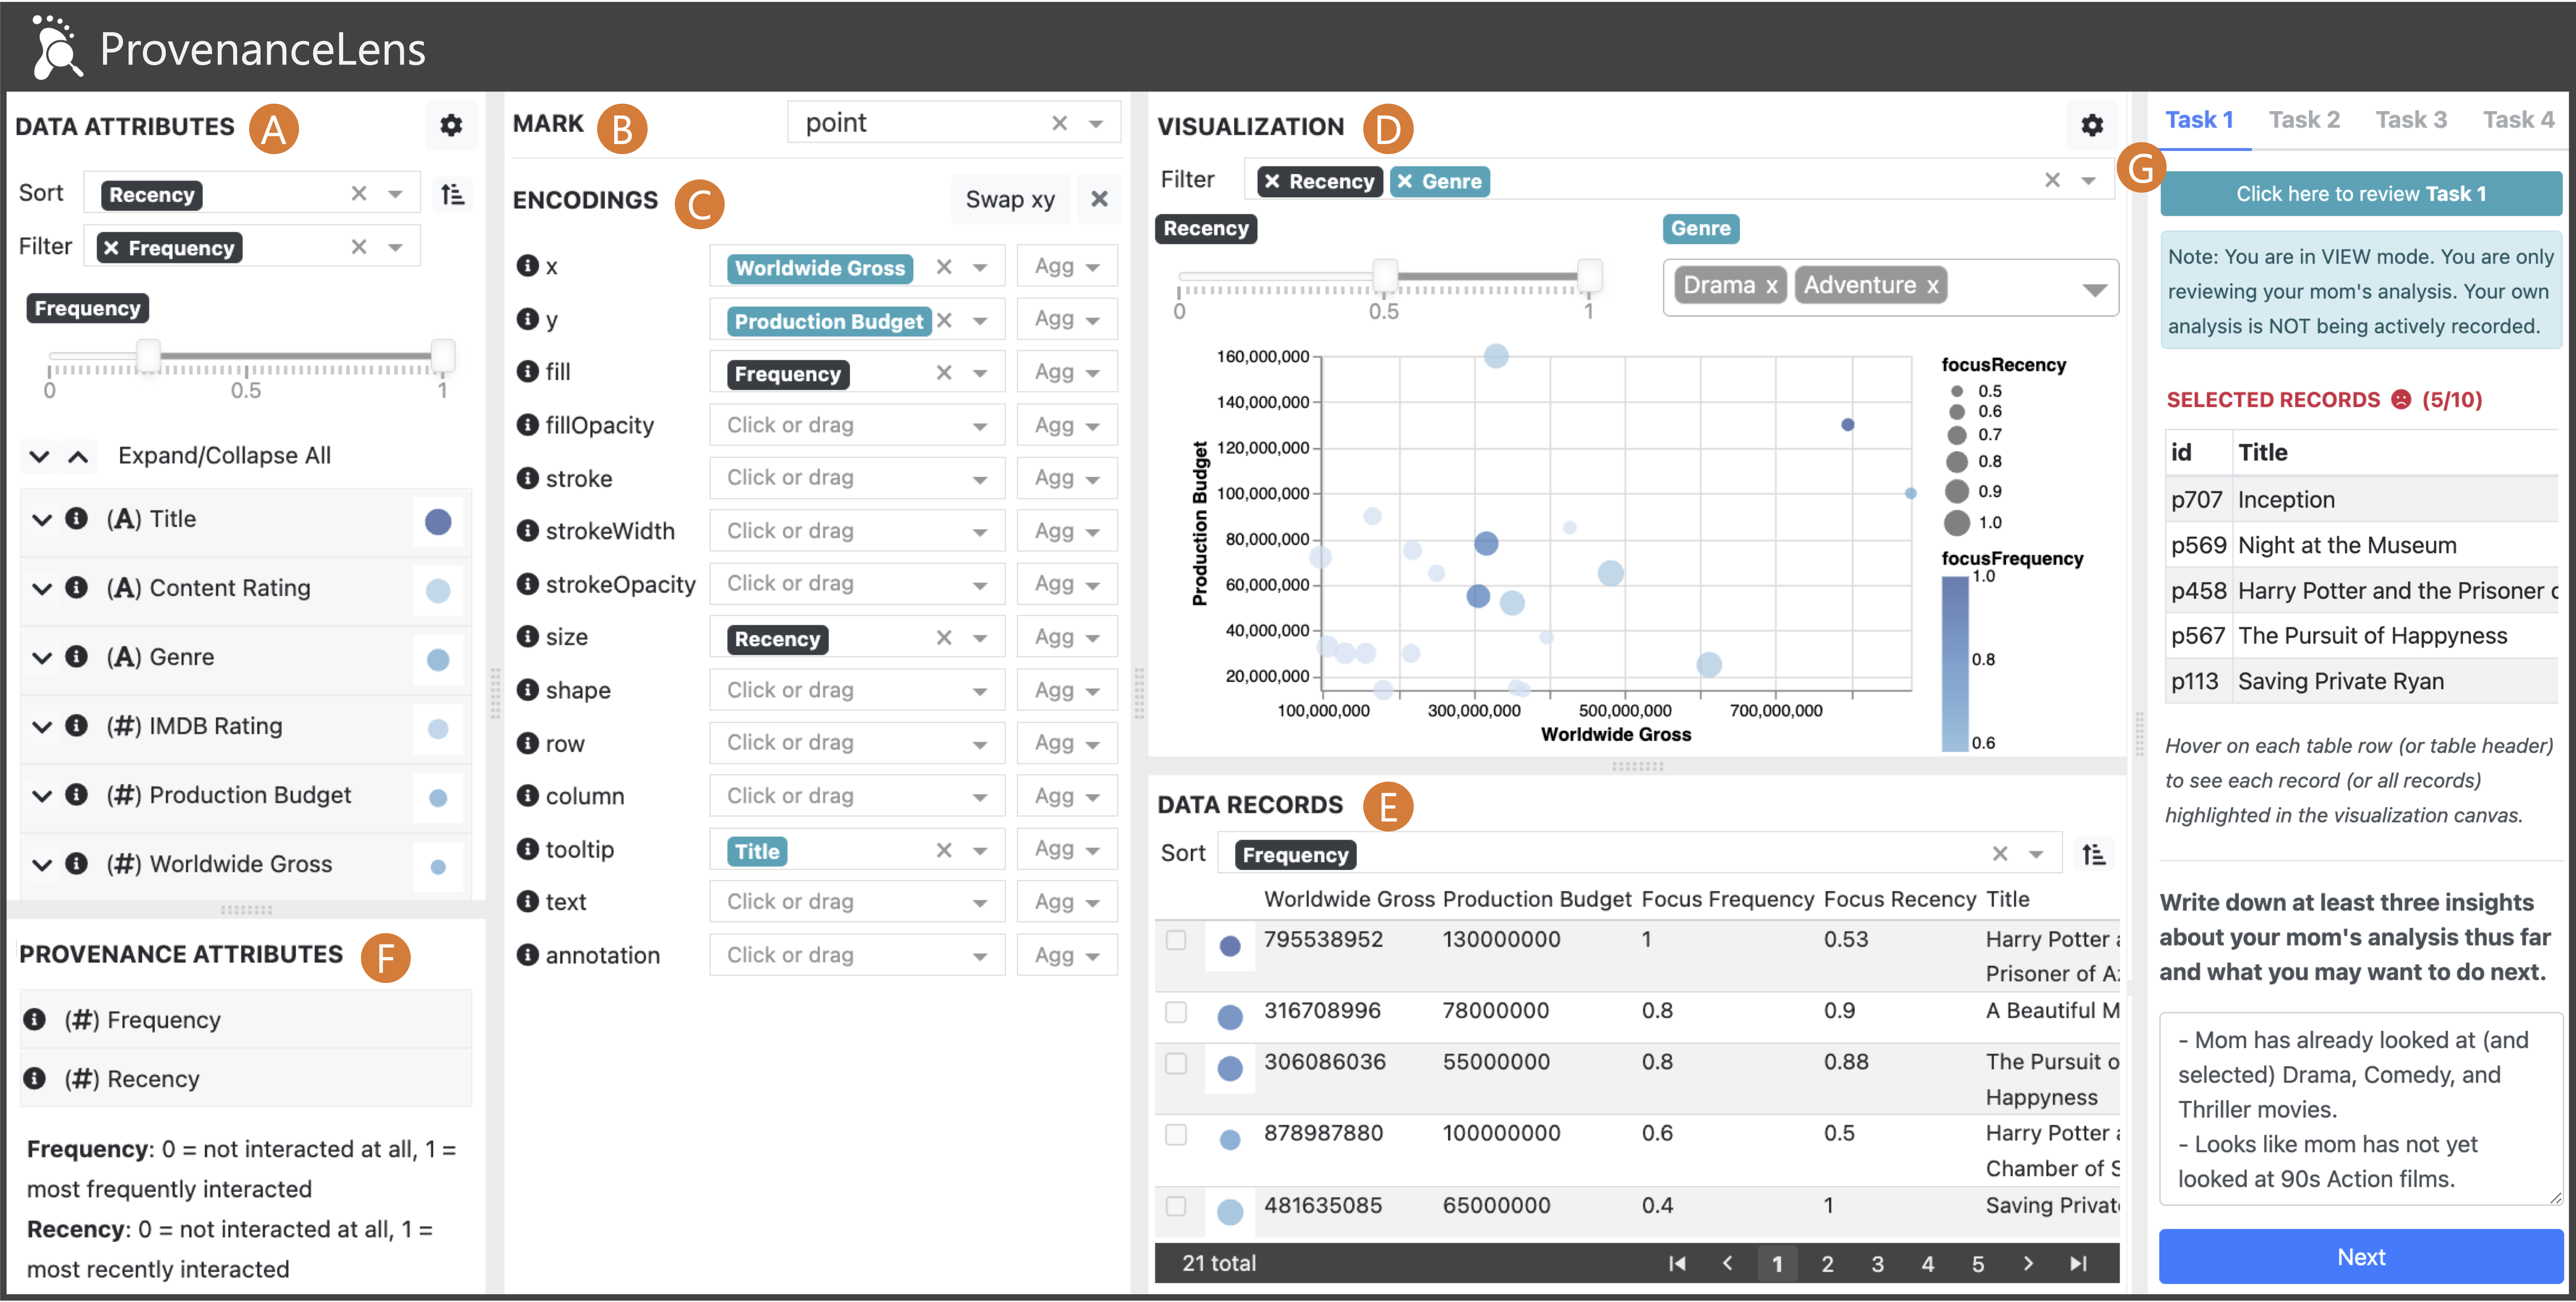Click Title attribute color swatch
This screenshot has height=1302, width=2576.
pos(438,521)
